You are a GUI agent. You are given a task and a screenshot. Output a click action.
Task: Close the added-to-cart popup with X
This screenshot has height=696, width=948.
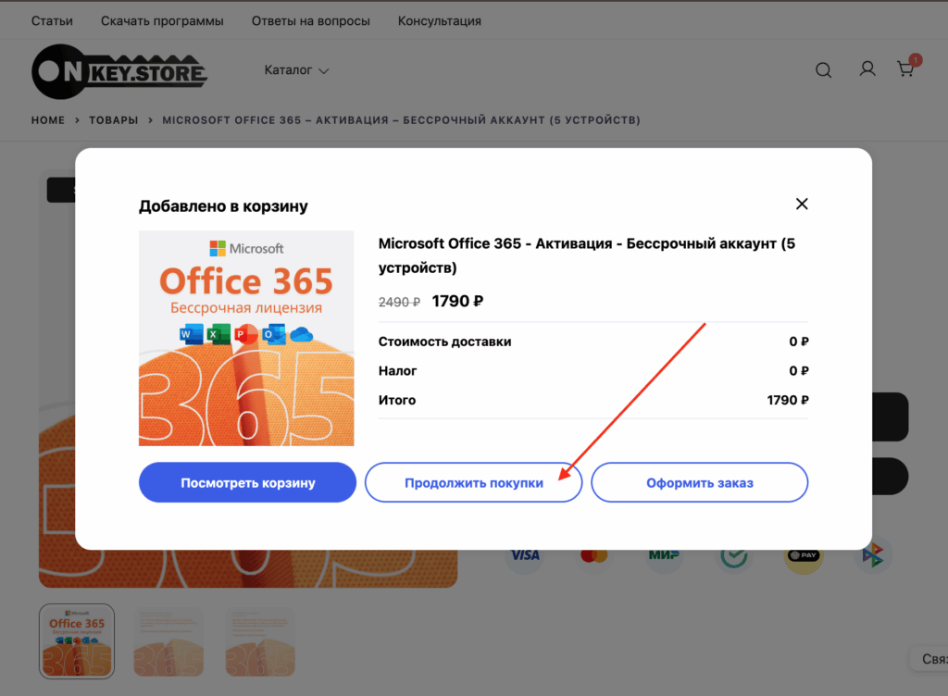coord(802,204)
